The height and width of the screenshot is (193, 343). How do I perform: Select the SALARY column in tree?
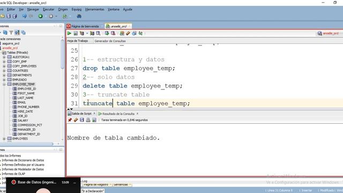tap(23, 121)
